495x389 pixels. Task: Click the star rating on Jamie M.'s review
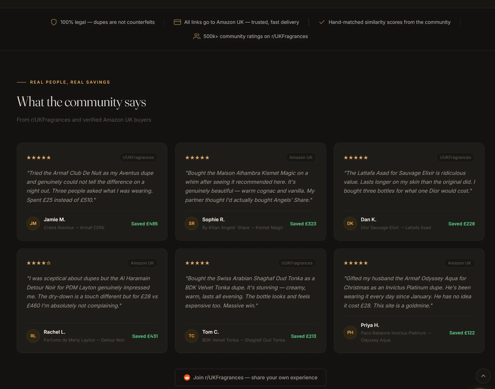click(39, 158)
